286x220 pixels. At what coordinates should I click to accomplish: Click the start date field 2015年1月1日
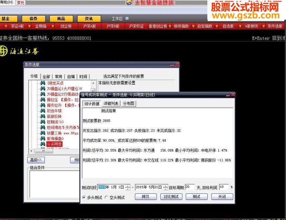[112, 187]
